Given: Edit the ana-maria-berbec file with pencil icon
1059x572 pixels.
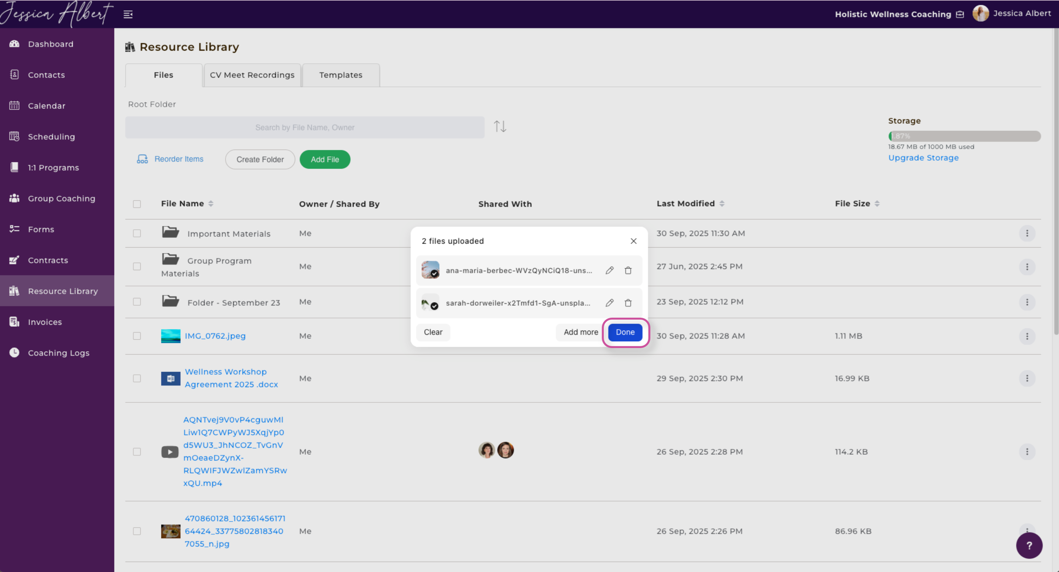Looking at the screenshot, I should (x=609, y=270).
